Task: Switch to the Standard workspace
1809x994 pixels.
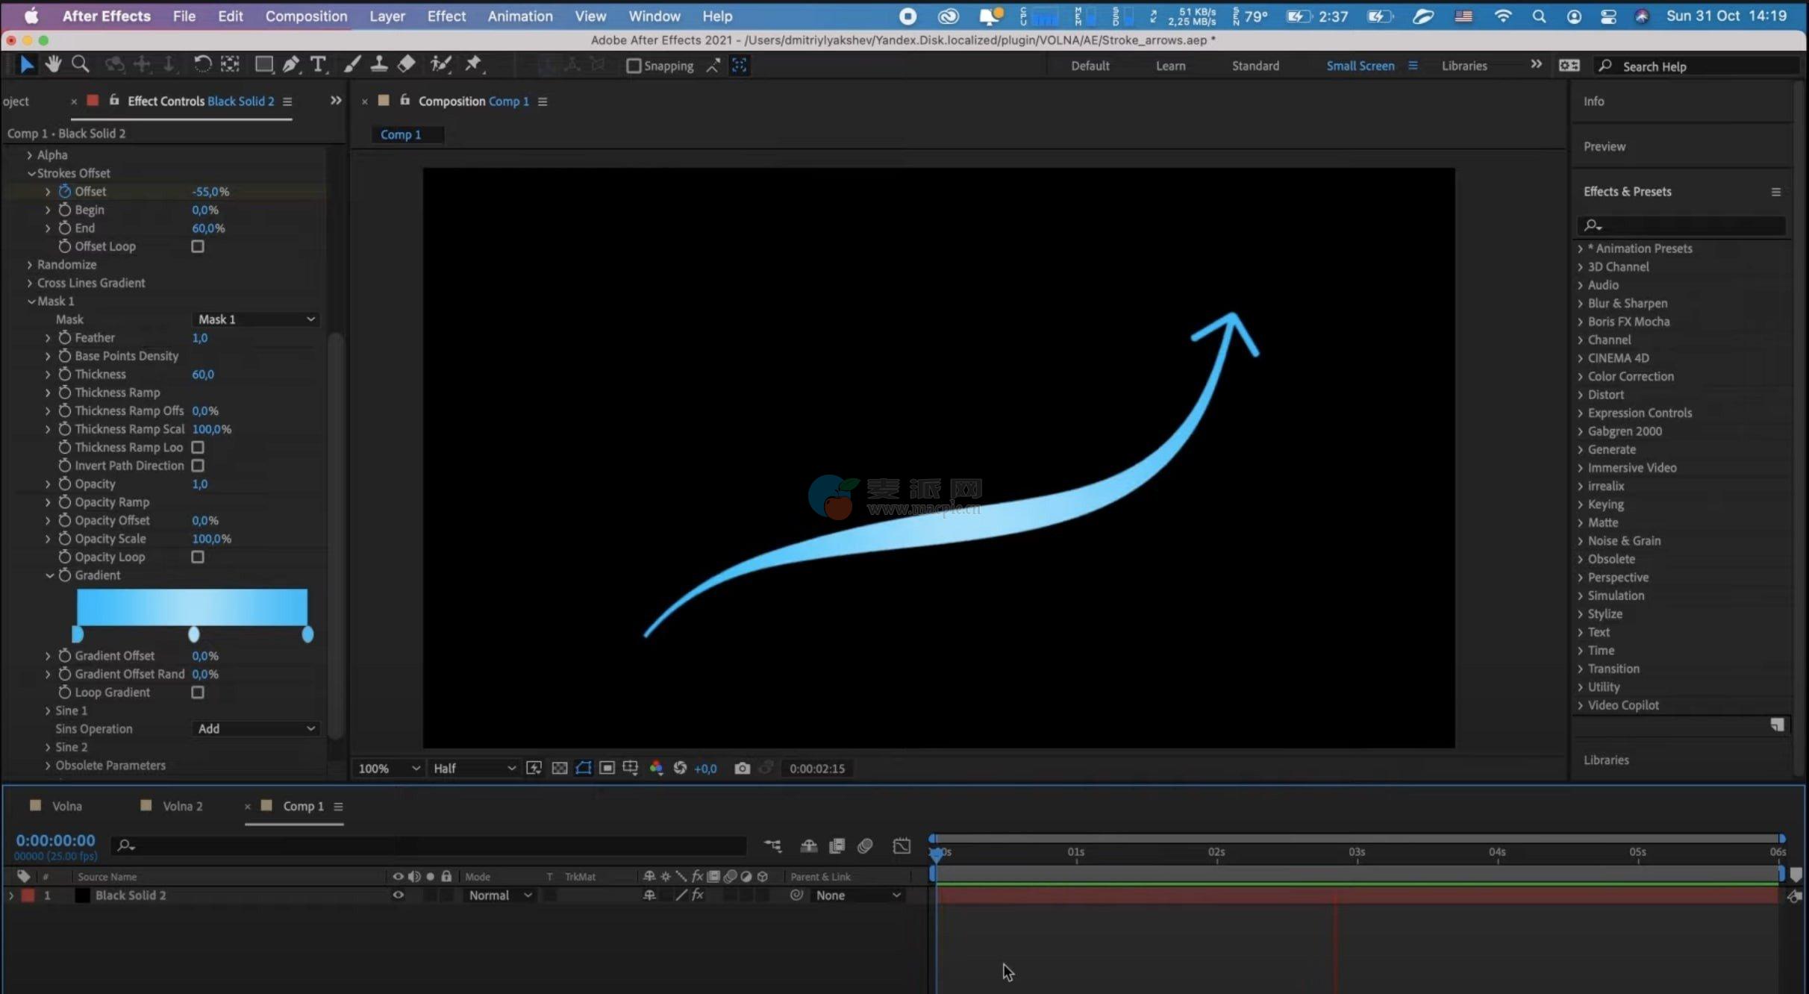Action: point(1255,66)
